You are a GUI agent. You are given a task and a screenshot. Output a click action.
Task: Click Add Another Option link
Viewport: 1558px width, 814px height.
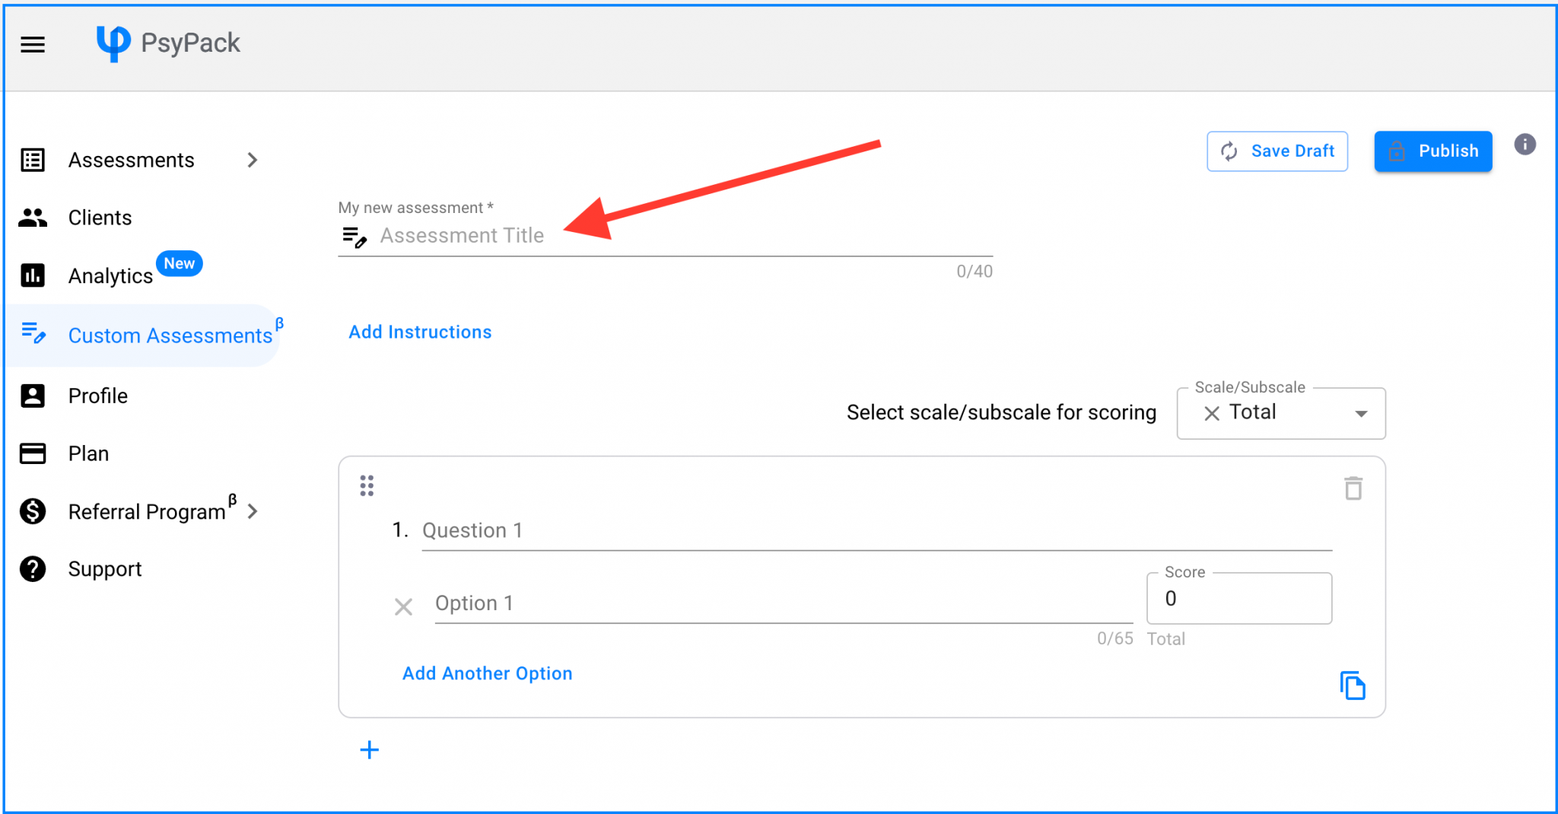[x=487, y=674]
